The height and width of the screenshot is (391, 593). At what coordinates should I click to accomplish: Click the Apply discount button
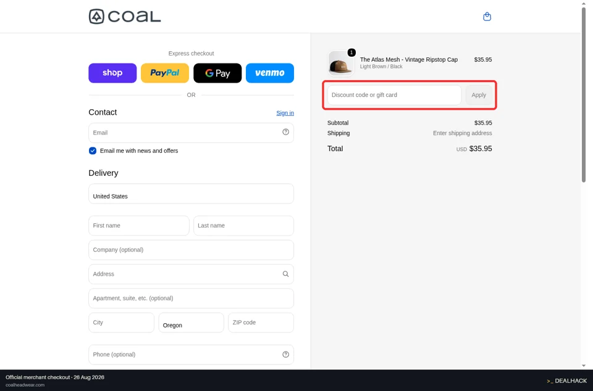(479, 95)
